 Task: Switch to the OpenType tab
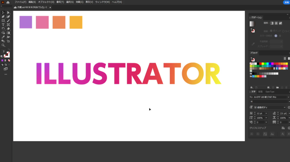pos(270,92)
